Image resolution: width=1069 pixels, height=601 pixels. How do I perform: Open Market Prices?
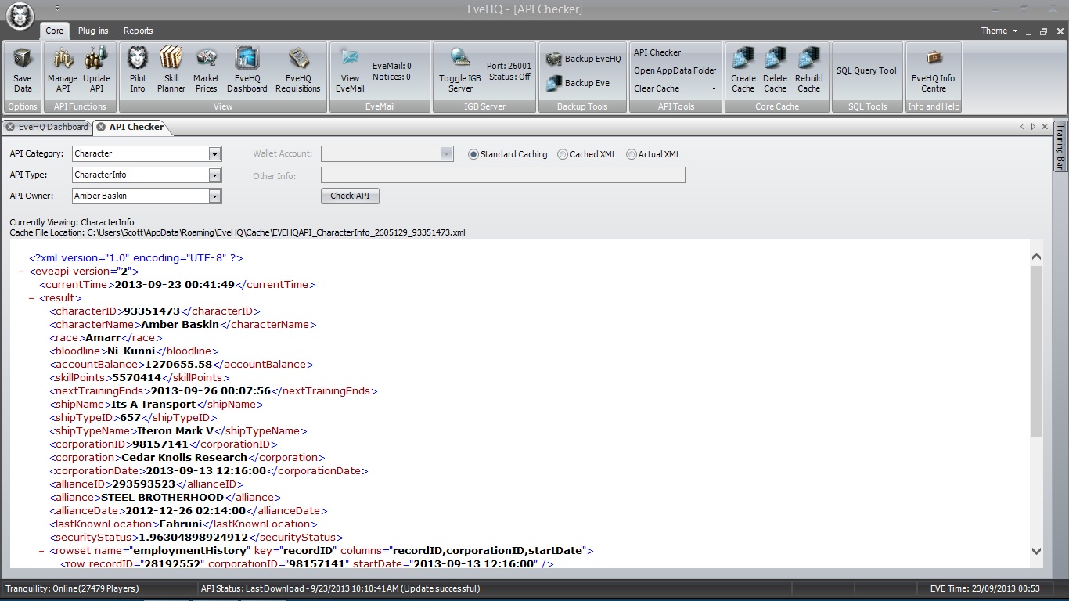tap(207, 70)
